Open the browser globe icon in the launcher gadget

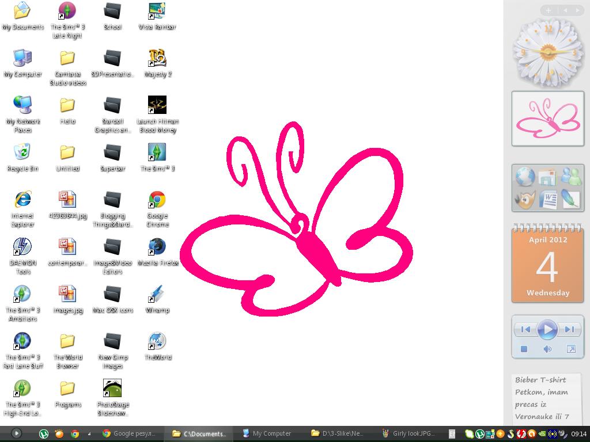pos(526,176)
